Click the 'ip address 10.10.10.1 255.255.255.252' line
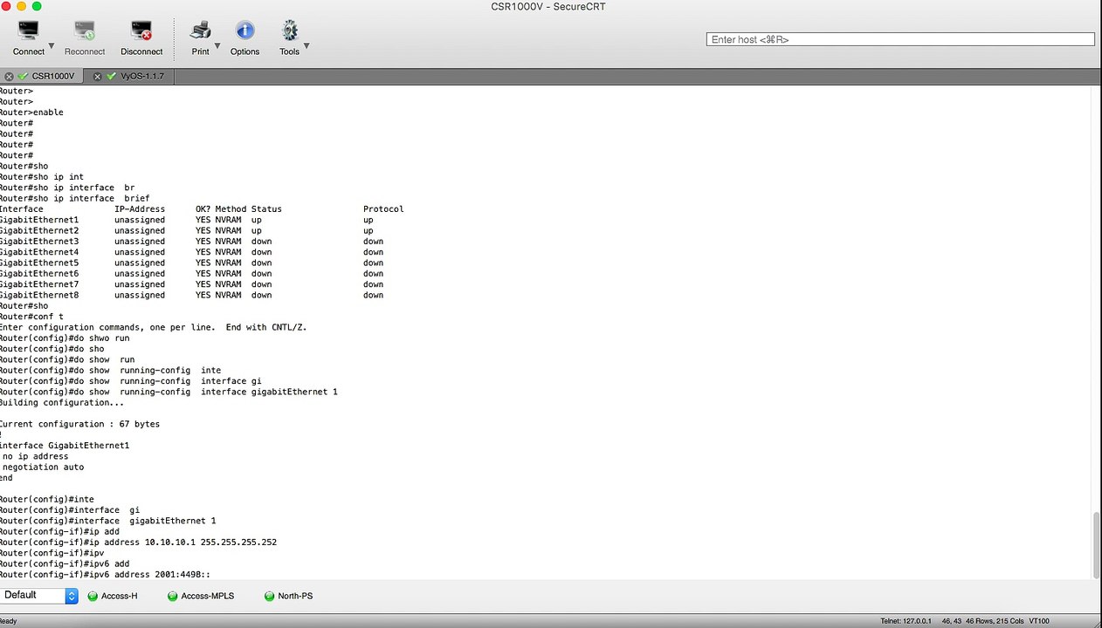The width and height of the screenshot is (1102, 628). [x=138, y=543]
